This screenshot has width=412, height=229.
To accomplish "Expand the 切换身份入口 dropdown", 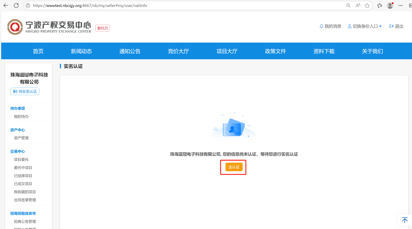I will (x=365, y=26).
